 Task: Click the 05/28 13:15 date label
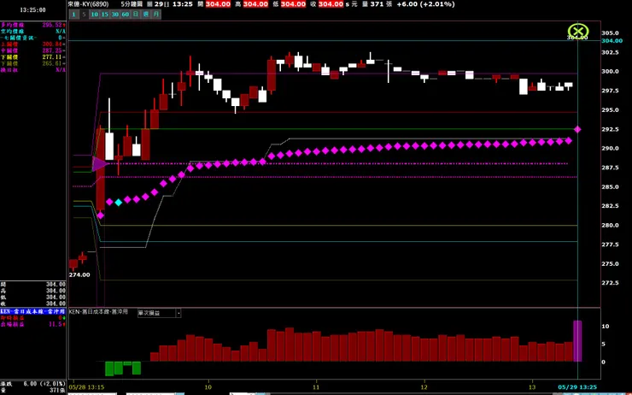coord(86,387)
